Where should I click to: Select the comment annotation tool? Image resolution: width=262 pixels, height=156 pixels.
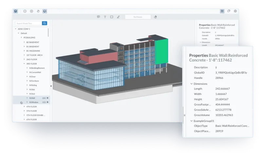(99, 17)
